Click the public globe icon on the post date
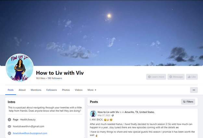The width and height of the screenshot is (203, 138). coord(113,116)
